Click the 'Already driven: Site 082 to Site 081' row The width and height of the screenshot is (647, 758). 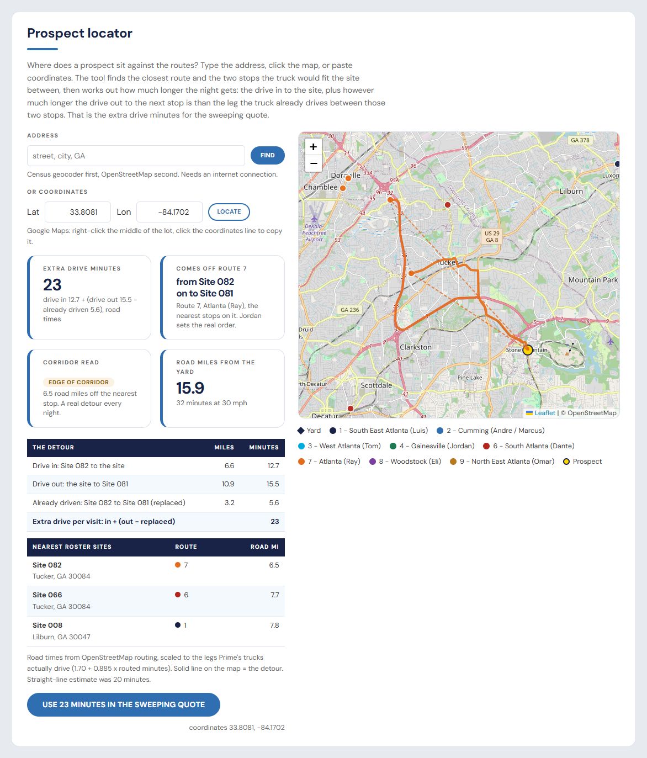156,503
